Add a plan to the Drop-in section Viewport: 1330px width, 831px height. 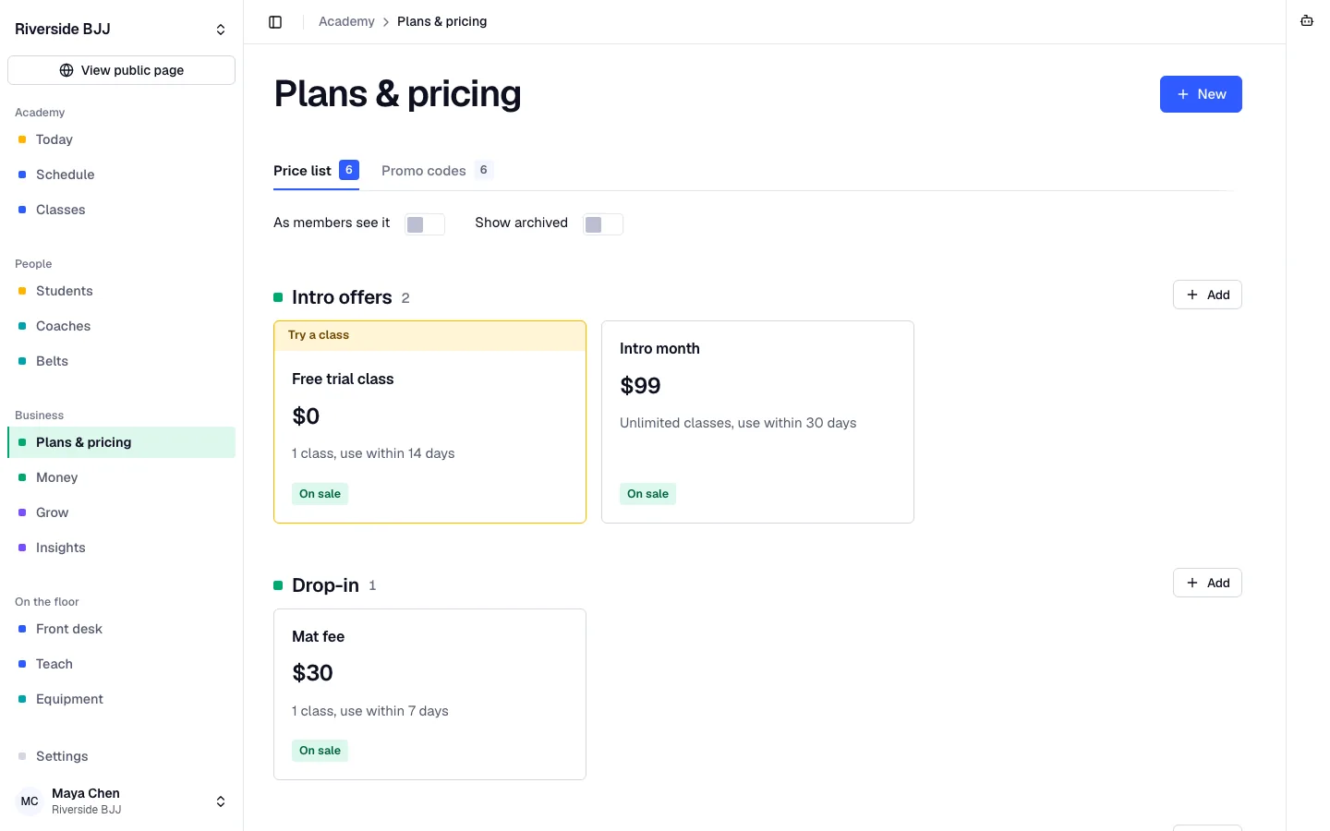coord(1207,583)
